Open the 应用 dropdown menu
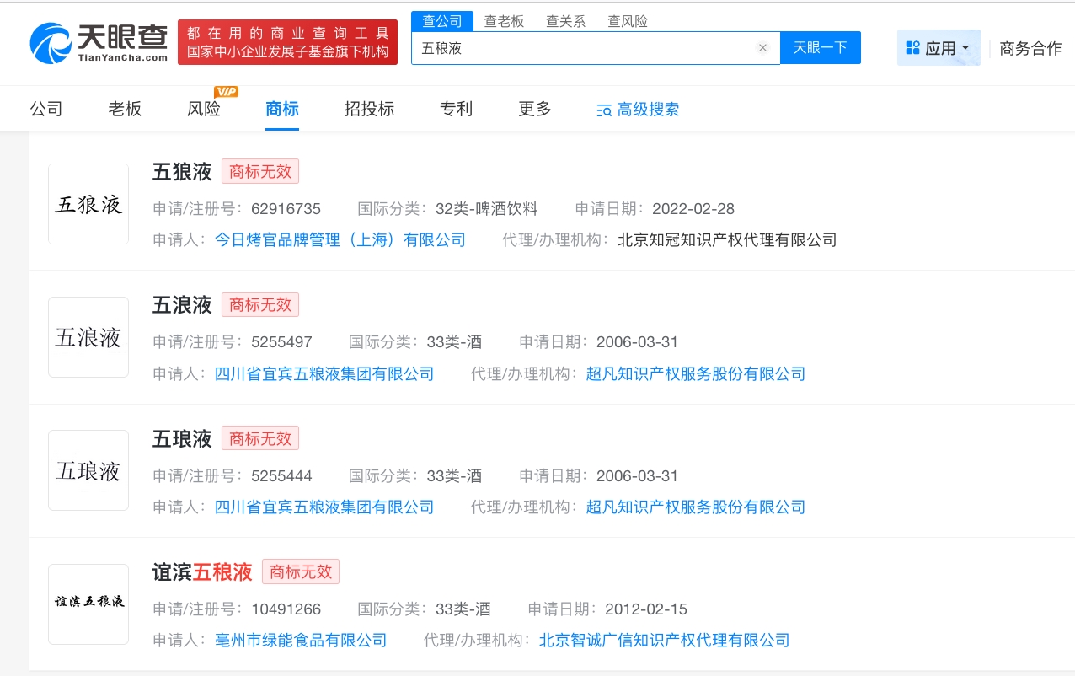1075x676 pixels. click(938, 48)
